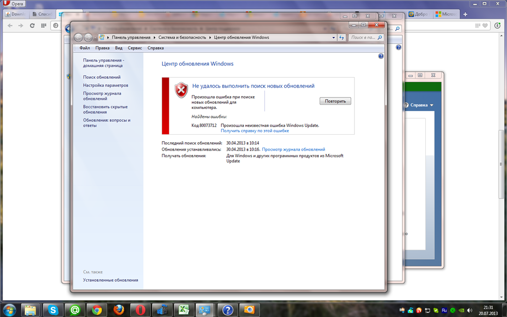
Task: Open Windows Explorer from taskbar
Action: 30,310
